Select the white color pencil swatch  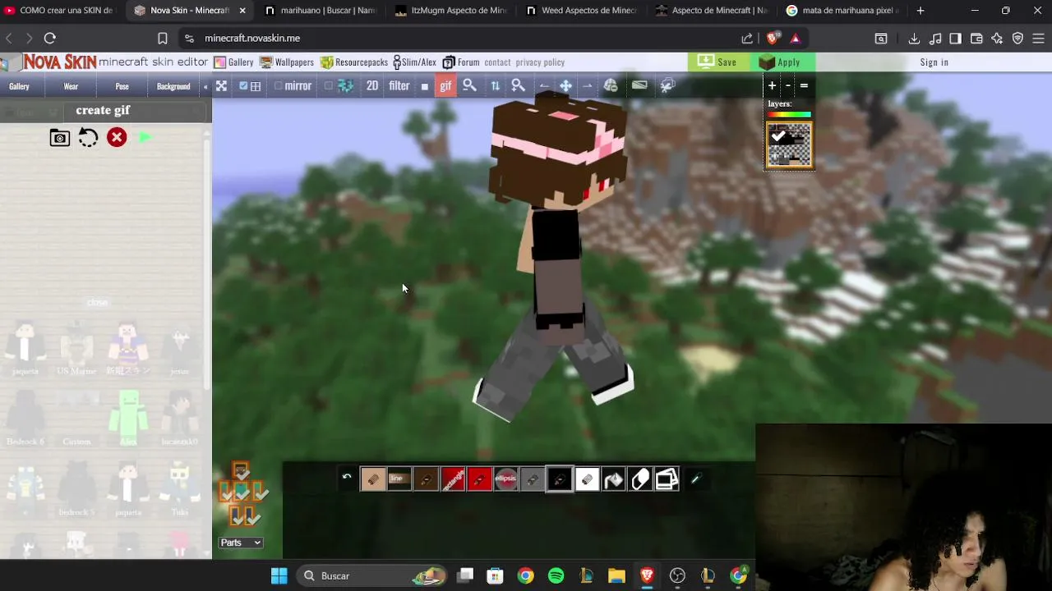(x=587, y=479)
